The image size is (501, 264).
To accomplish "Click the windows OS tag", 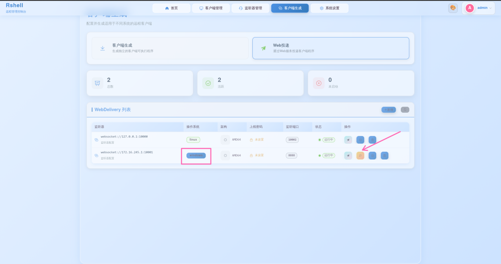I will click(196, 155).
